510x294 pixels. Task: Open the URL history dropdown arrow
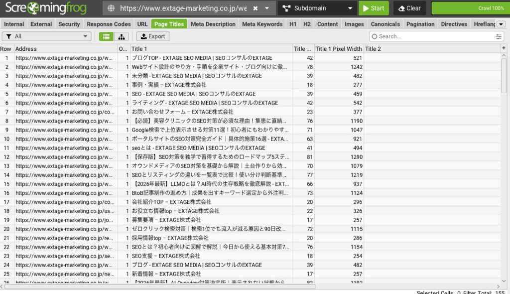point(267,8)
